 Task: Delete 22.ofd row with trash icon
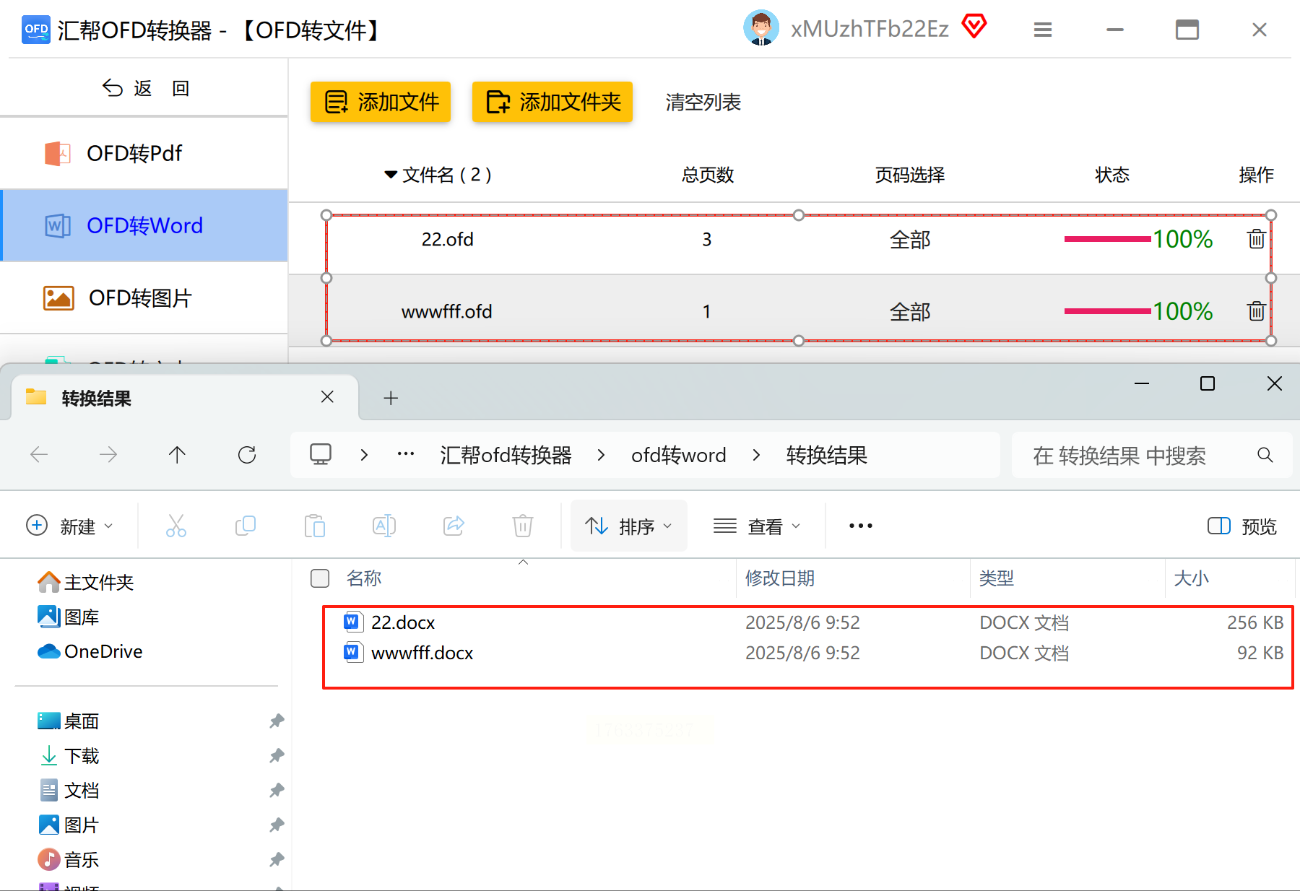click(x=1256, y=239)
